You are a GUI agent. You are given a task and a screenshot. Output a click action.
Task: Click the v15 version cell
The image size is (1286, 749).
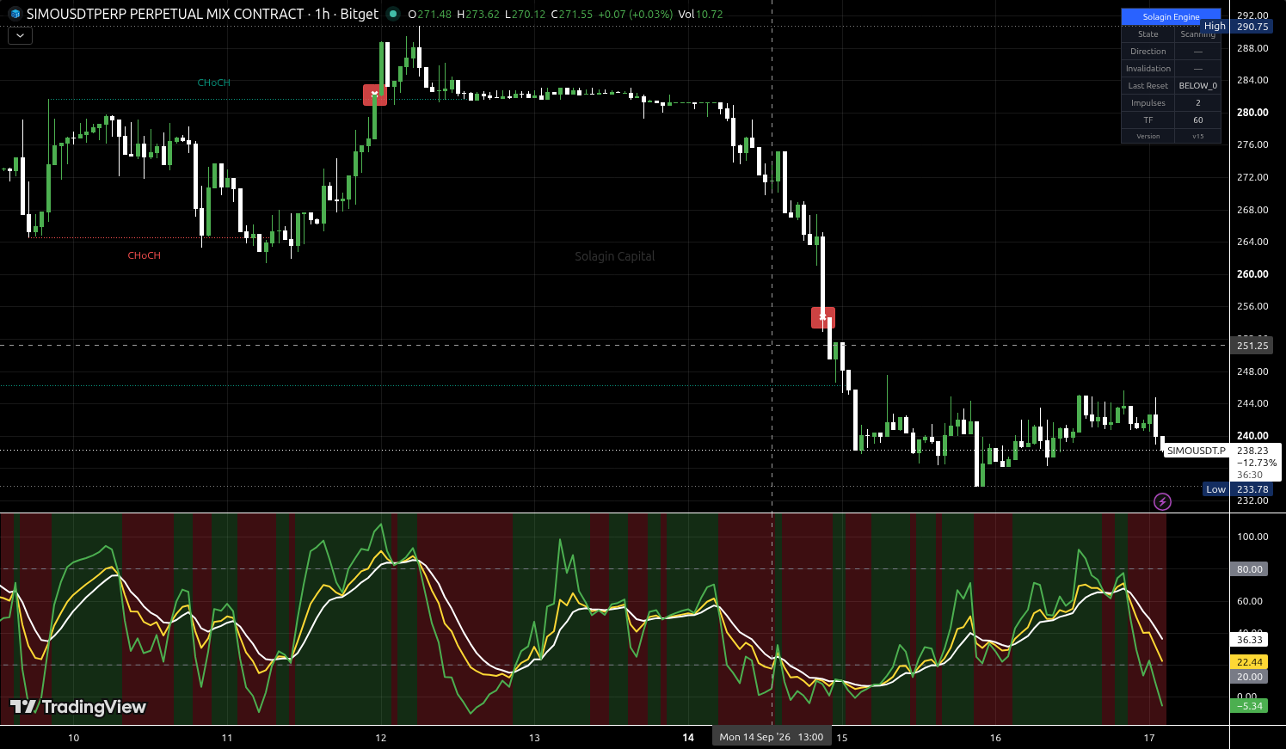point(1197,137)
